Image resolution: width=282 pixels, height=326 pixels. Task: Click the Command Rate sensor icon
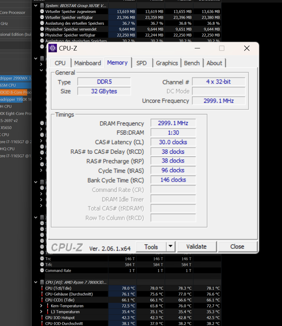point(42,270)
